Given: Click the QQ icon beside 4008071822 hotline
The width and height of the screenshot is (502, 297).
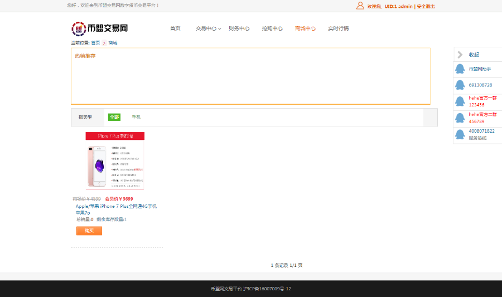Looking at the screenshot, I should pos(460,134).
